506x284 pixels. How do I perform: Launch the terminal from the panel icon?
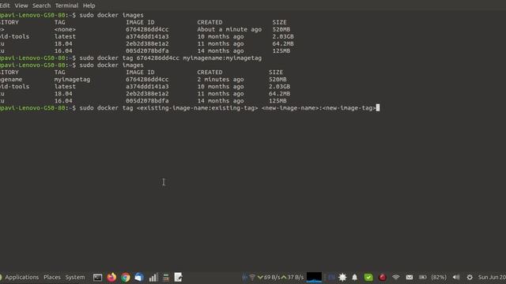click(97, 277)
